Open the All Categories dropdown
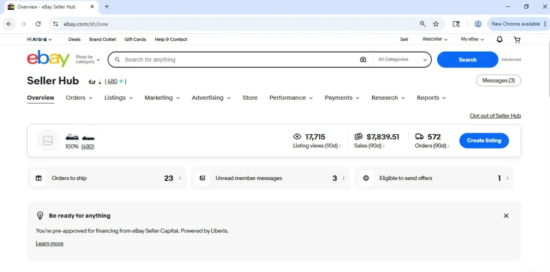 (x=402, y=60)
